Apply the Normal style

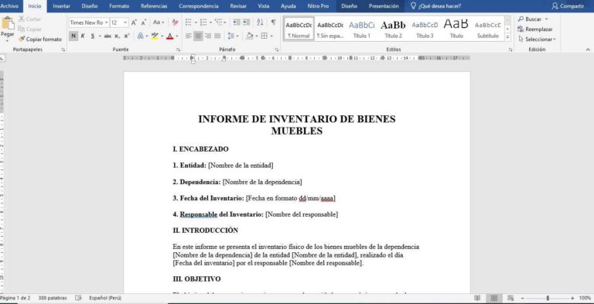click(299, 29)
